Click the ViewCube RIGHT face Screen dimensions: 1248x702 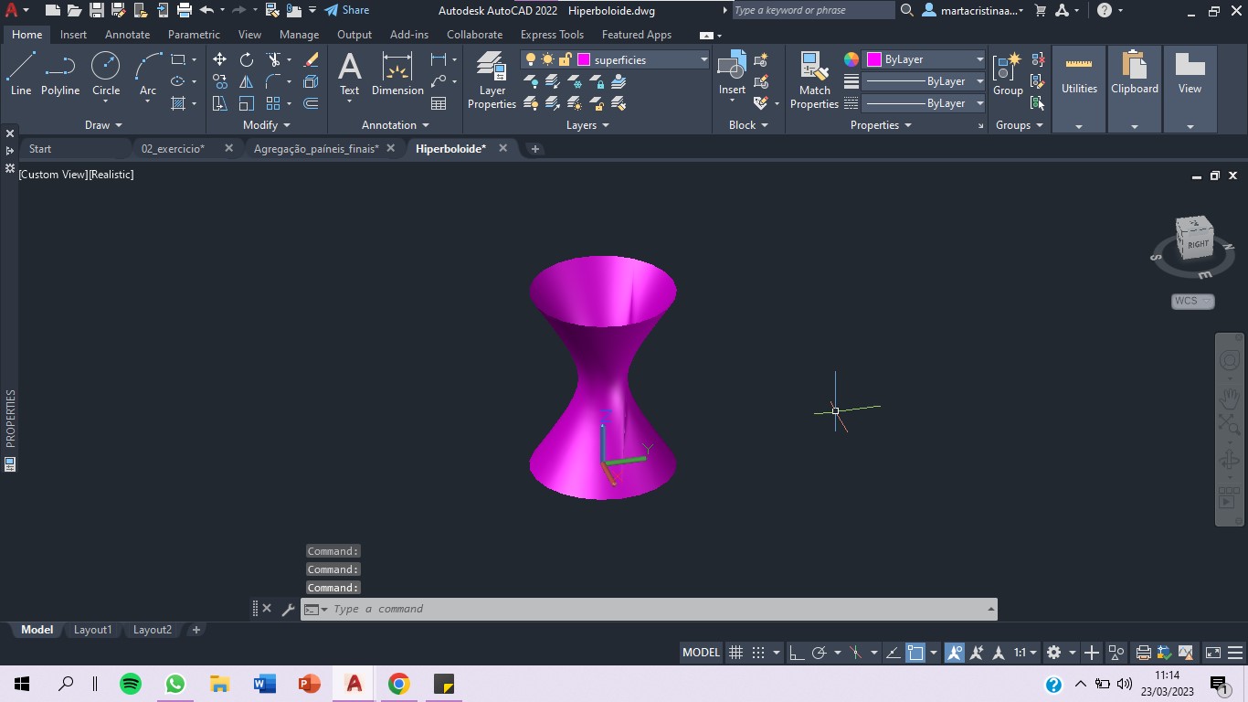(x=1198, y=244)
